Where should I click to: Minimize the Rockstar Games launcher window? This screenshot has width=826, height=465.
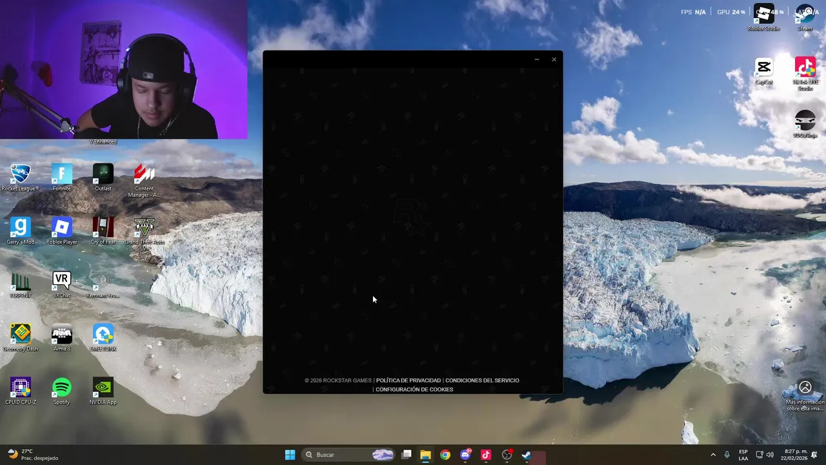click(x=536, y=59)
